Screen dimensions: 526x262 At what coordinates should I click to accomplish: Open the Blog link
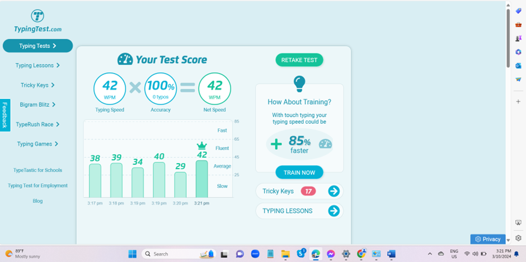pos(37,201)
